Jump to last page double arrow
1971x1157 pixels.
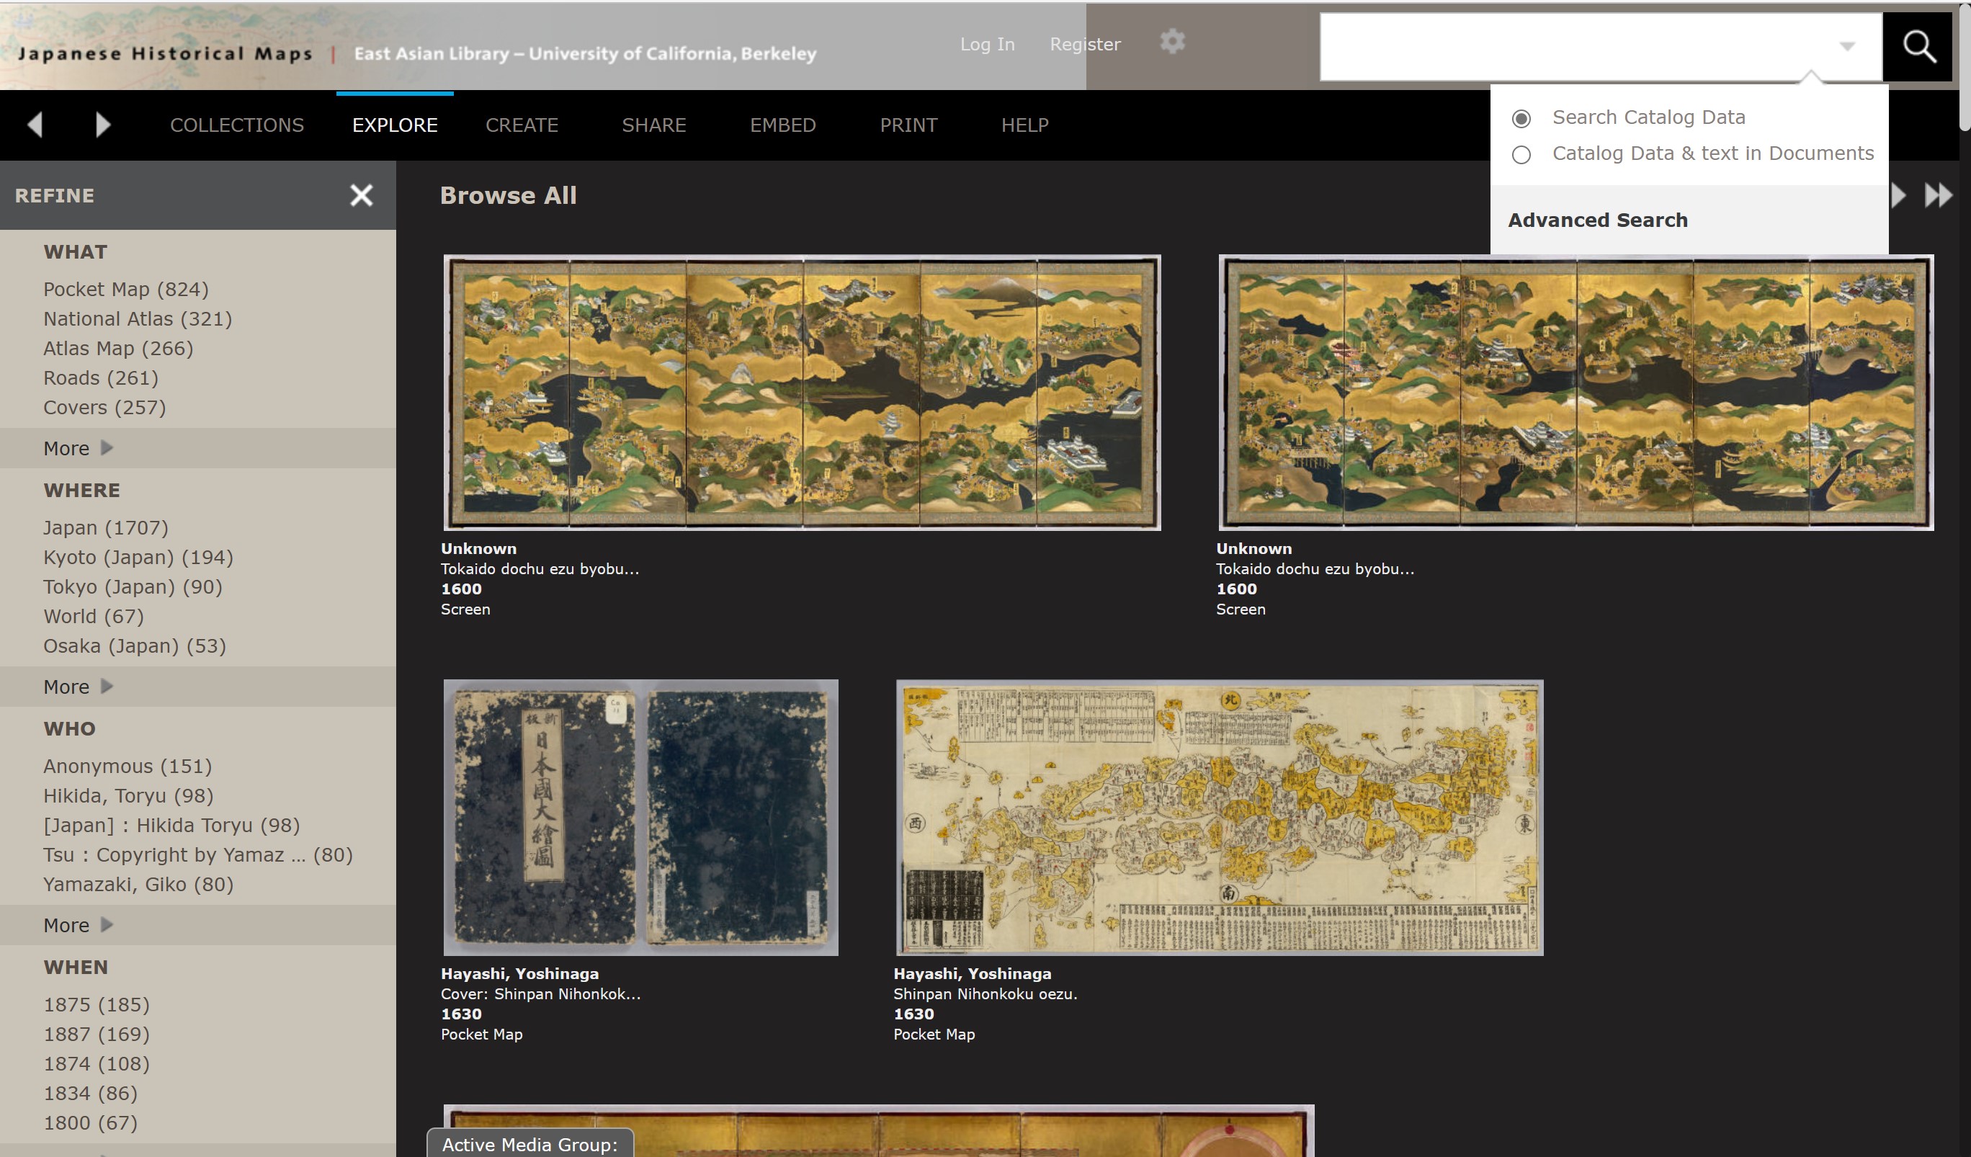(x=1938, y=195)
